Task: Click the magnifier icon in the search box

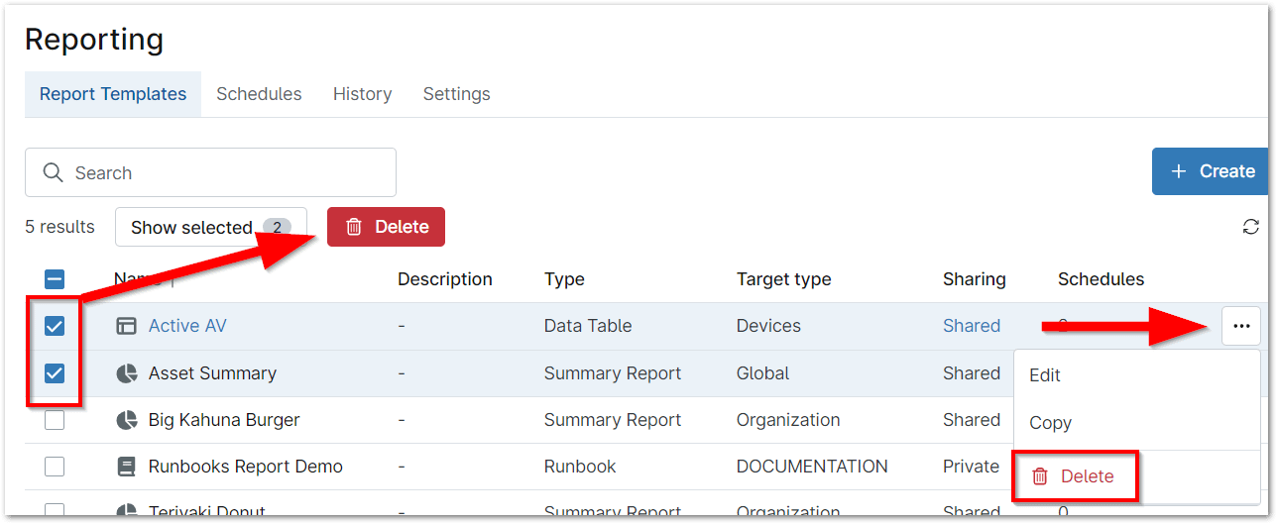Action: tap(54, 173)
